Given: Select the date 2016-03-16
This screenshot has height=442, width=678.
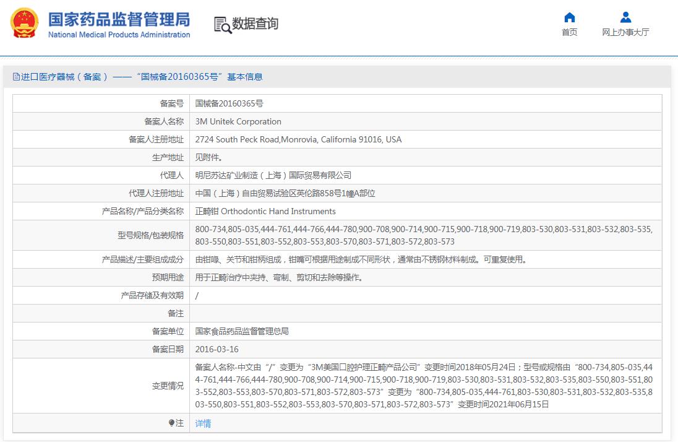Looking at the screenshot, I should pos(217,349).
